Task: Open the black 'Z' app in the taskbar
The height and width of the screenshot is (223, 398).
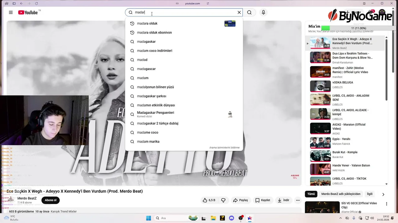Action: (222, 218)
